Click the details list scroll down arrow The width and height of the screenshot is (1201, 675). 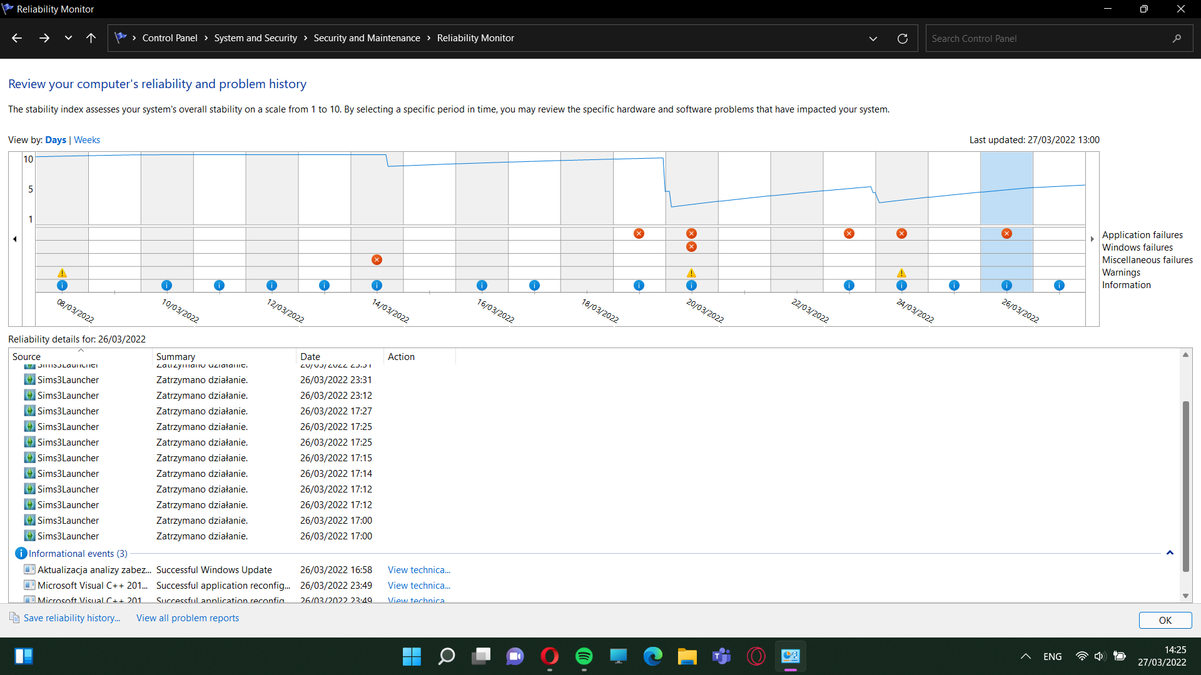point(1185,596)
